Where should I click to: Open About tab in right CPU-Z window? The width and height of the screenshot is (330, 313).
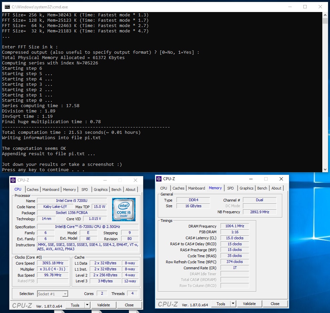pos(276,188)
